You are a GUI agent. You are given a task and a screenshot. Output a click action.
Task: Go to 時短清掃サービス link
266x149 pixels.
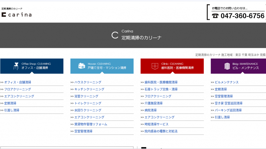pos(156,124)
